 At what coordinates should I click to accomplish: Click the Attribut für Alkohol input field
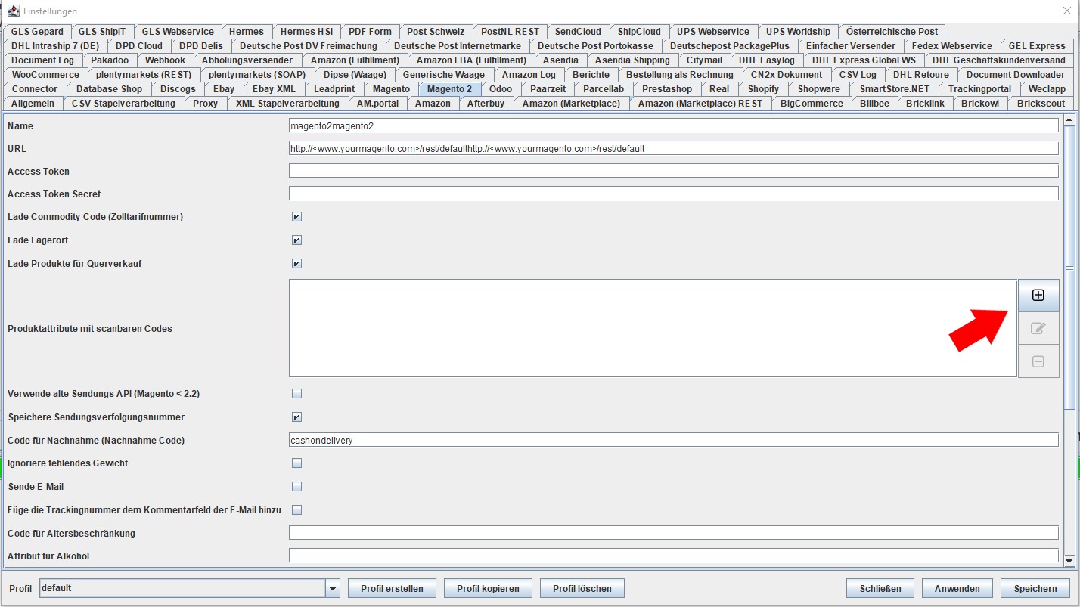pyautogui.click(x=673, y=556)
